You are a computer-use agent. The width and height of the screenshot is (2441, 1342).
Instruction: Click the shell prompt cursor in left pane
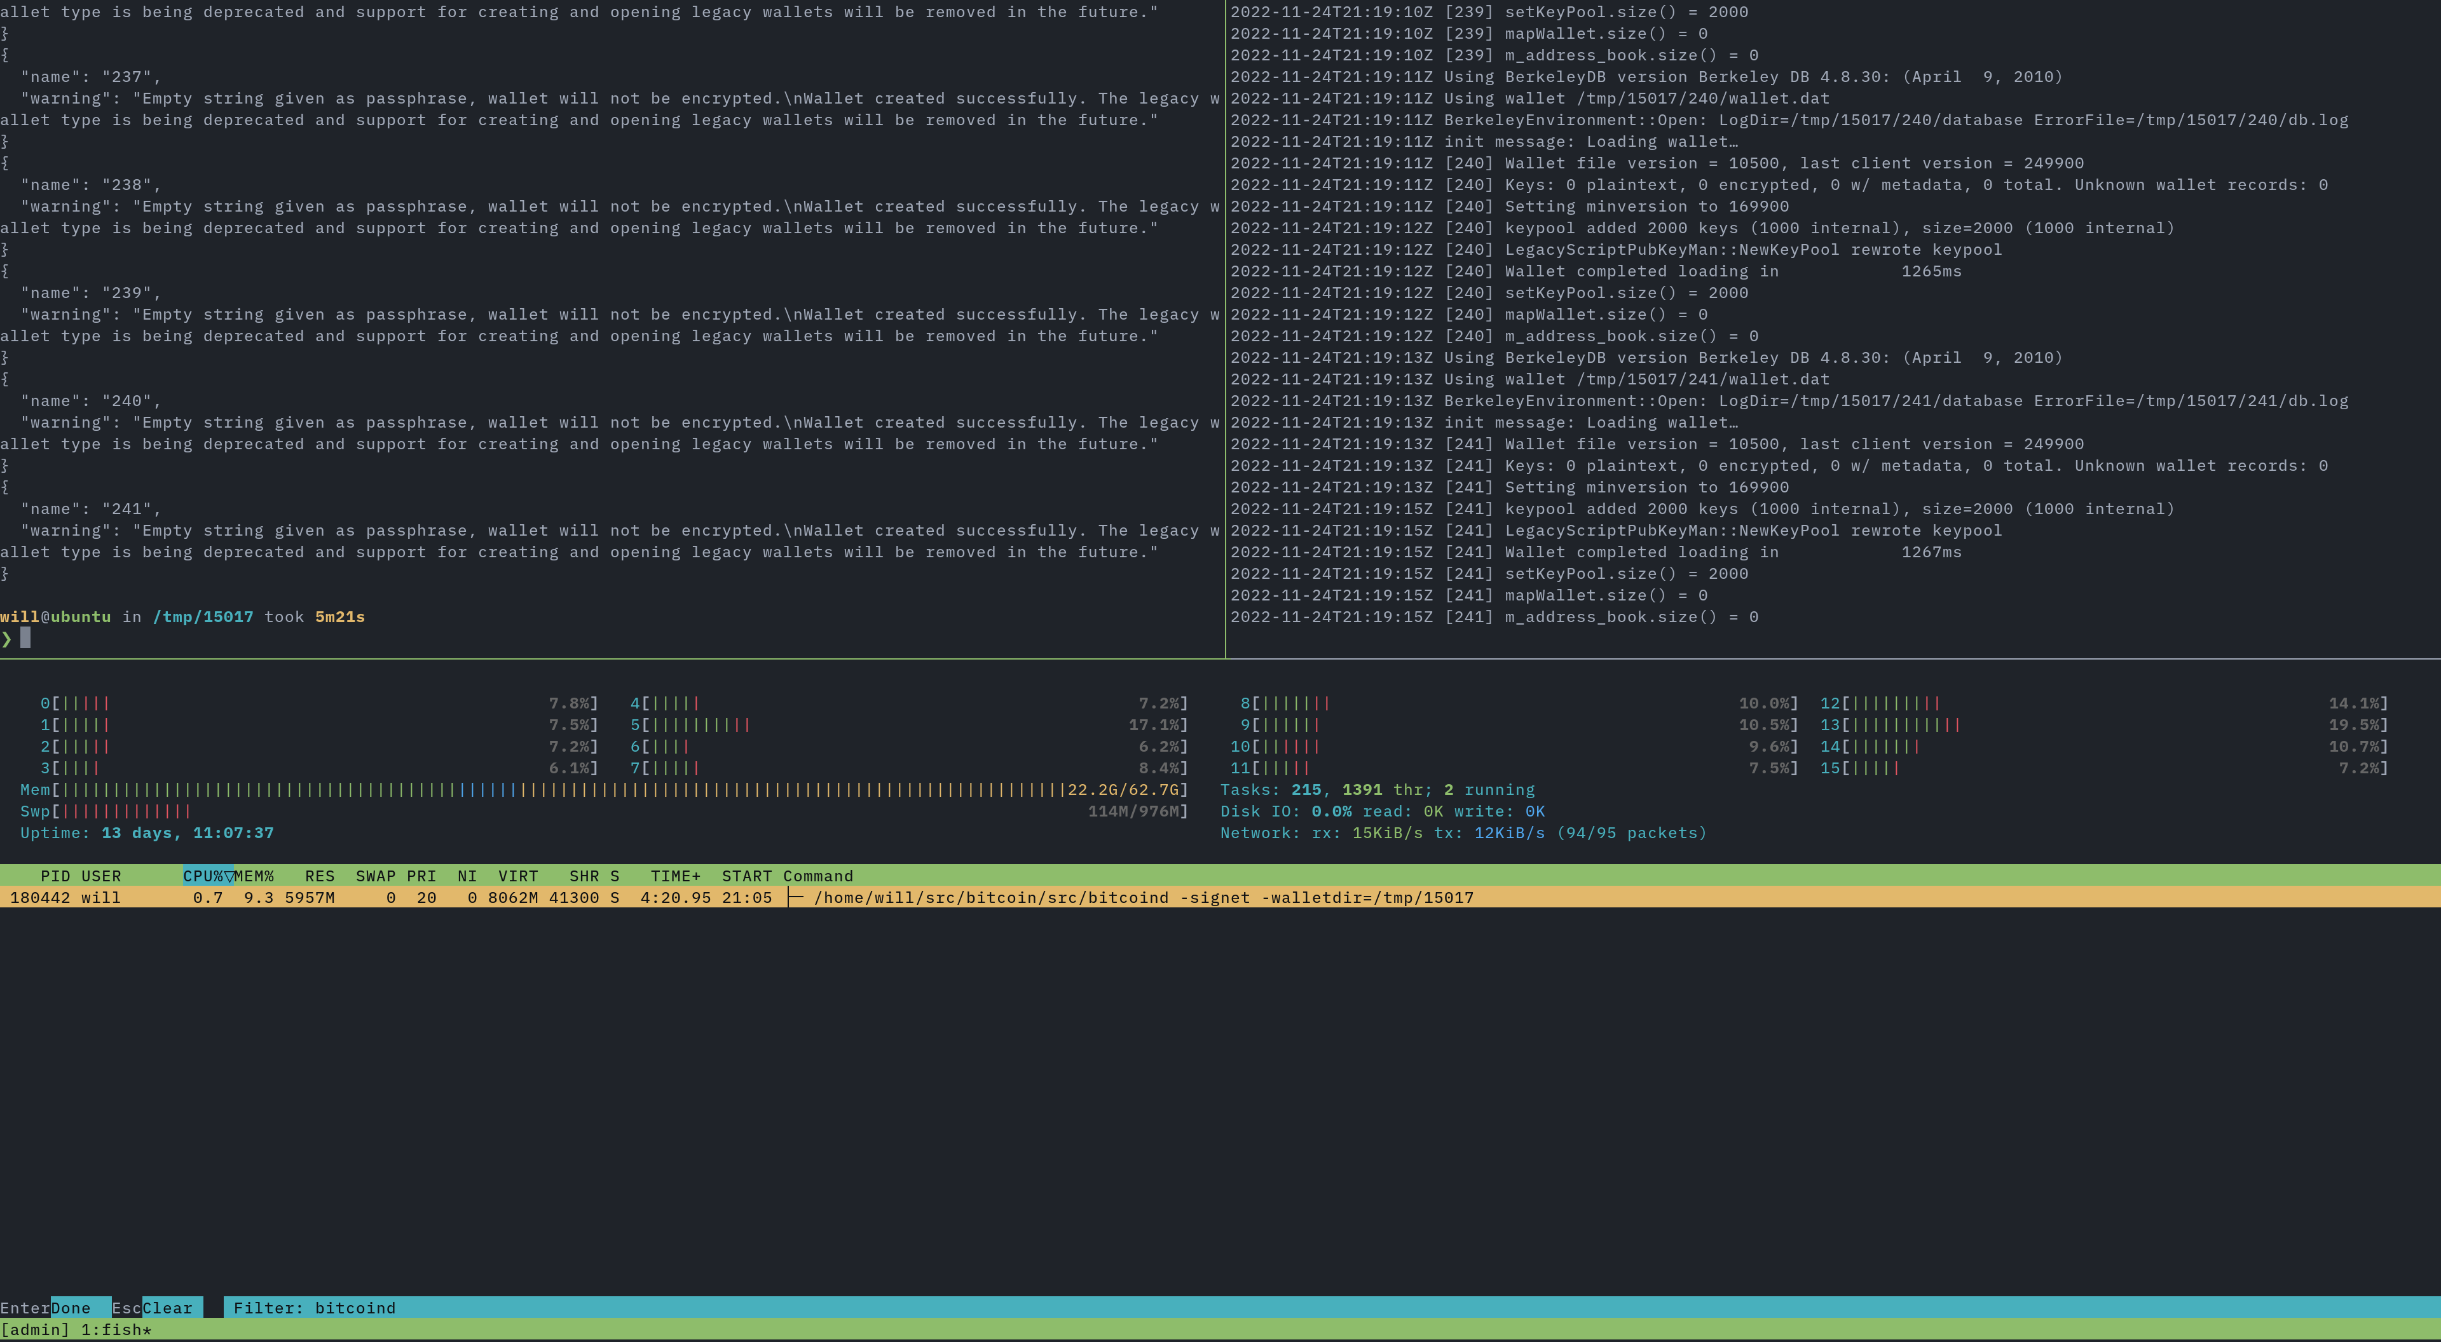tap(25, 639)
